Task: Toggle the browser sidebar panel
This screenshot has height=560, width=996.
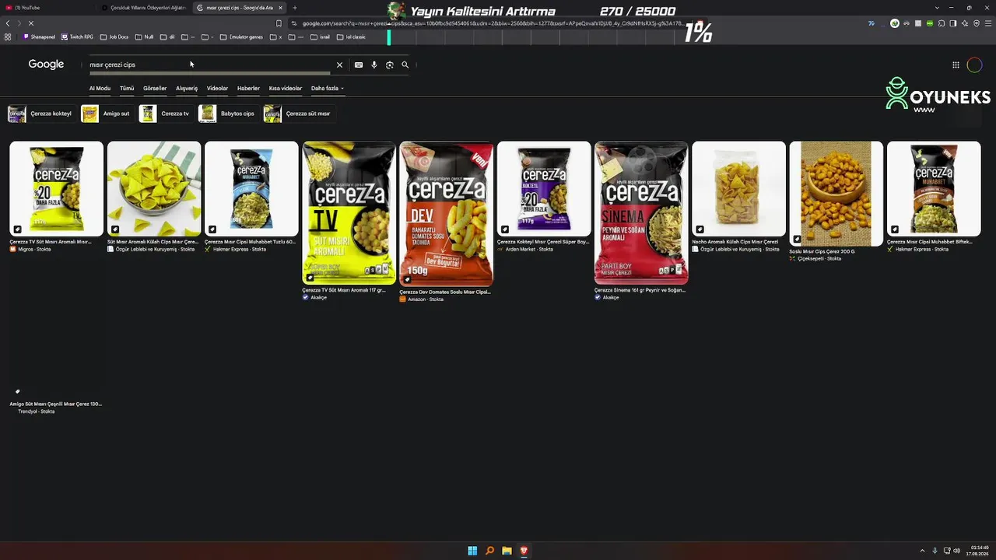Action: click(x=953, y=23)
